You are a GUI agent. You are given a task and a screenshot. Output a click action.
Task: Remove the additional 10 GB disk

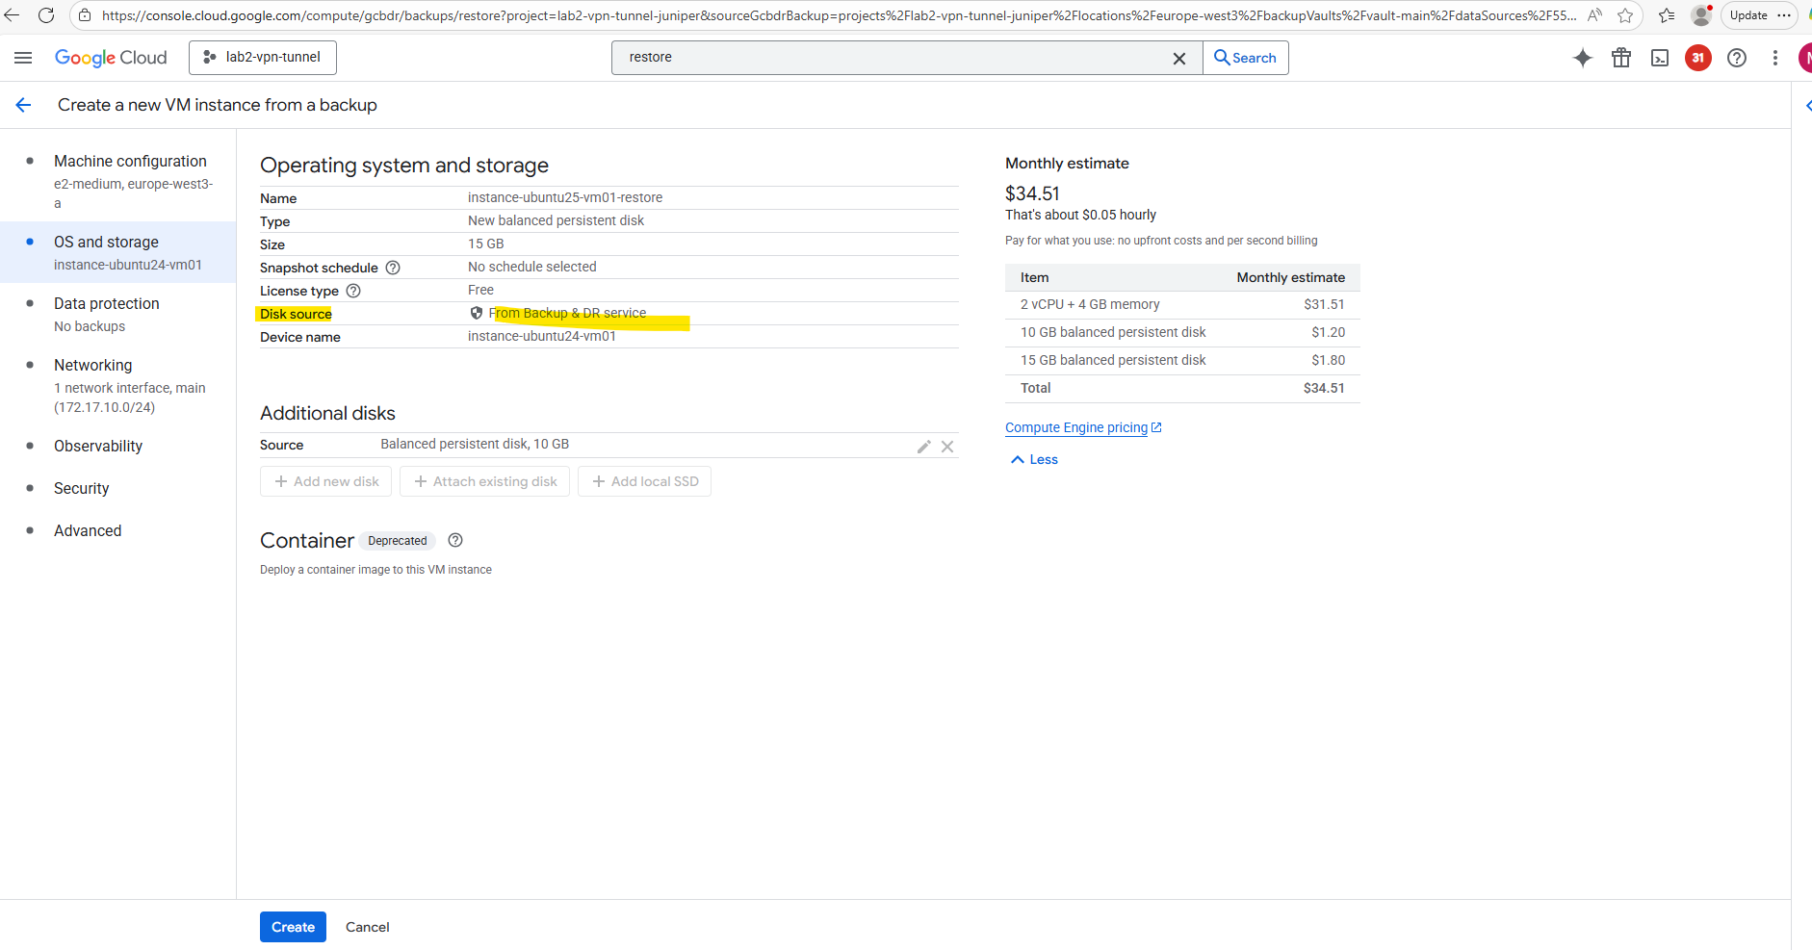(x=947, y=447)
